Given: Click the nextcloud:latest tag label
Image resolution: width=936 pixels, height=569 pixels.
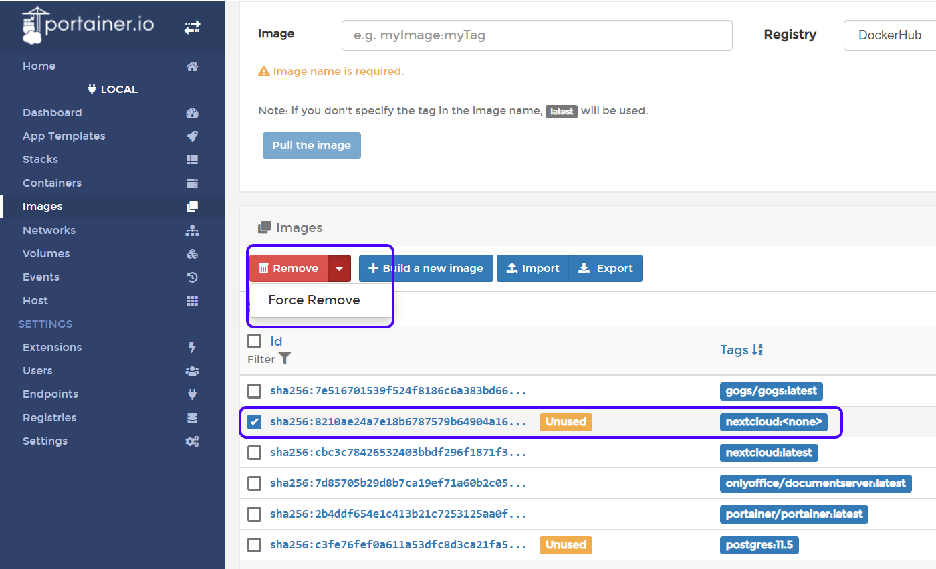Looking at the screenshot, I should tap(769, 453).
